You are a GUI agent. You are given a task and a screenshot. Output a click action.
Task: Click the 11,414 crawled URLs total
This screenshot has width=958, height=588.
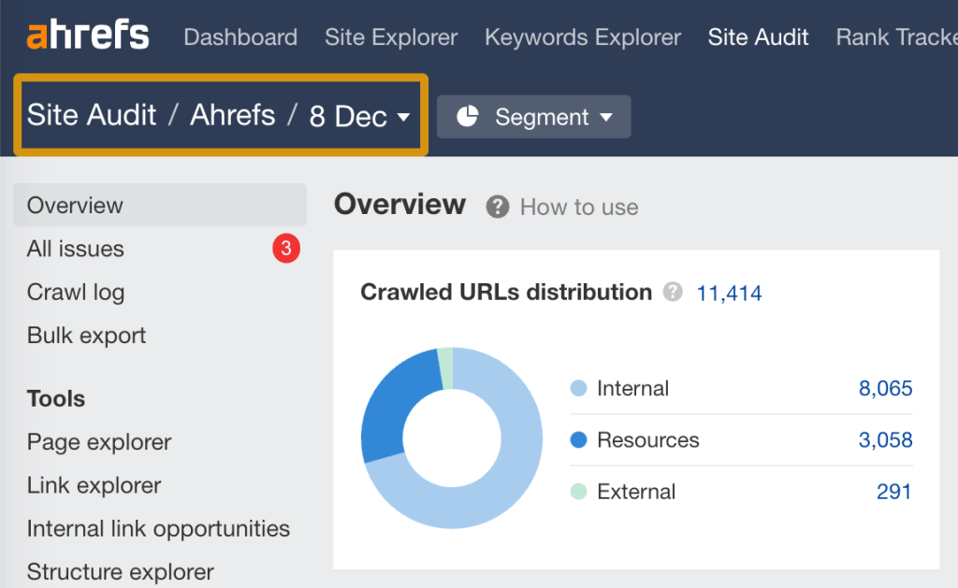pyautogui.click(x=729, y=294)
